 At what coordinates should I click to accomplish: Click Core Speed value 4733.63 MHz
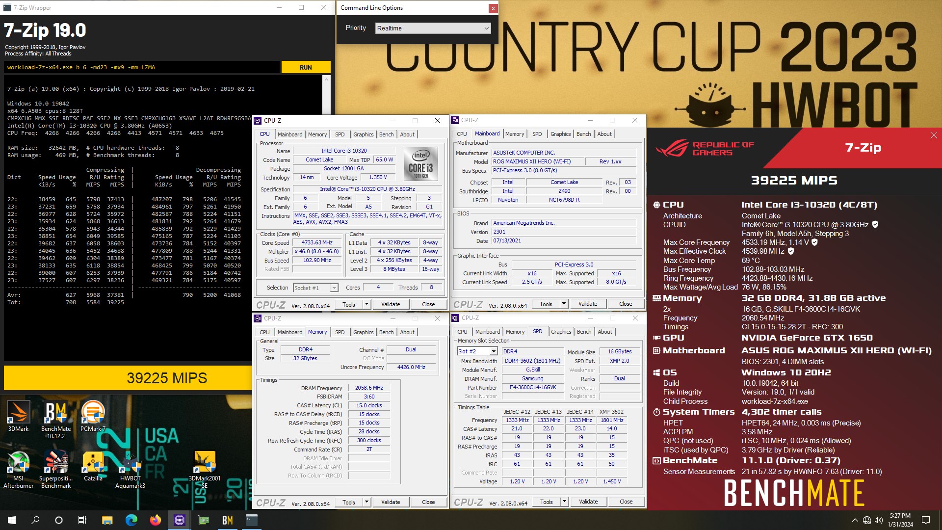(x=317, y=243)
